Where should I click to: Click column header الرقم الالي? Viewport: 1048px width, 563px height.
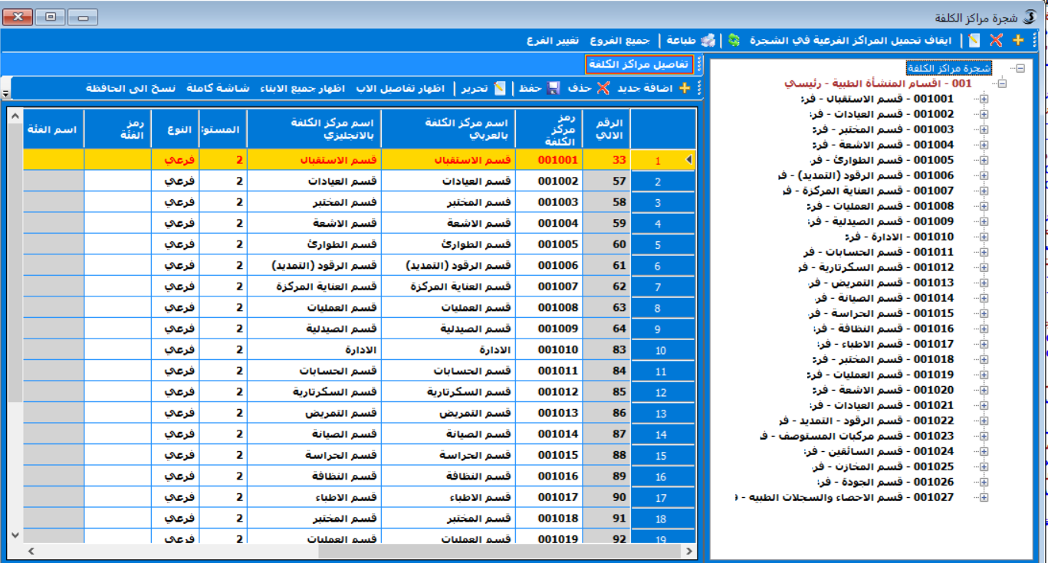tap(606, 128)
